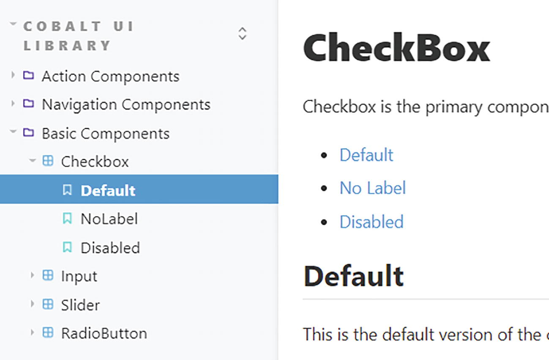Click the RadioButton component grid icon
549x360 pixels.
(x=48, y=333)
